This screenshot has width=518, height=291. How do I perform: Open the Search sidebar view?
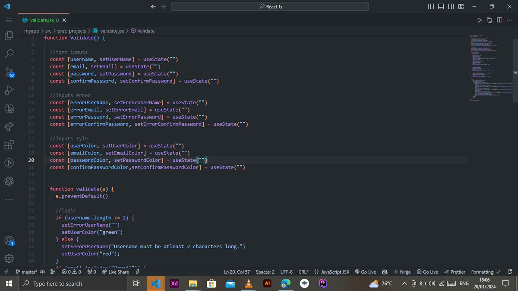9,54
